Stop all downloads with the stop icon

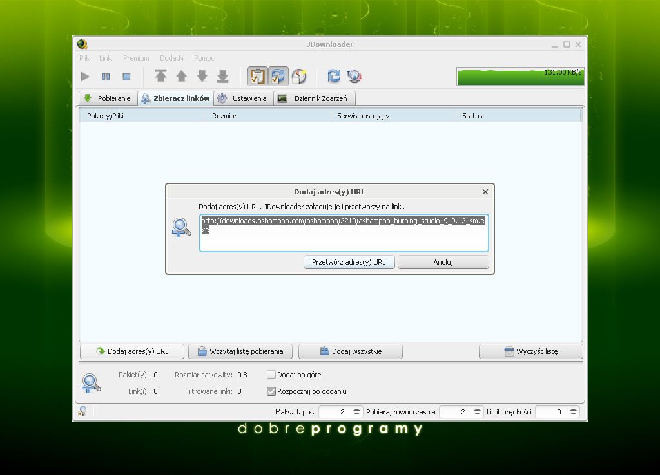click(126, 77)
